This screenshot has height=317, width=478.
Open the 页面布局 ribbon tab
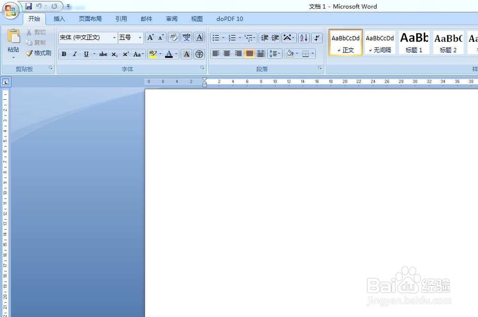90,19
